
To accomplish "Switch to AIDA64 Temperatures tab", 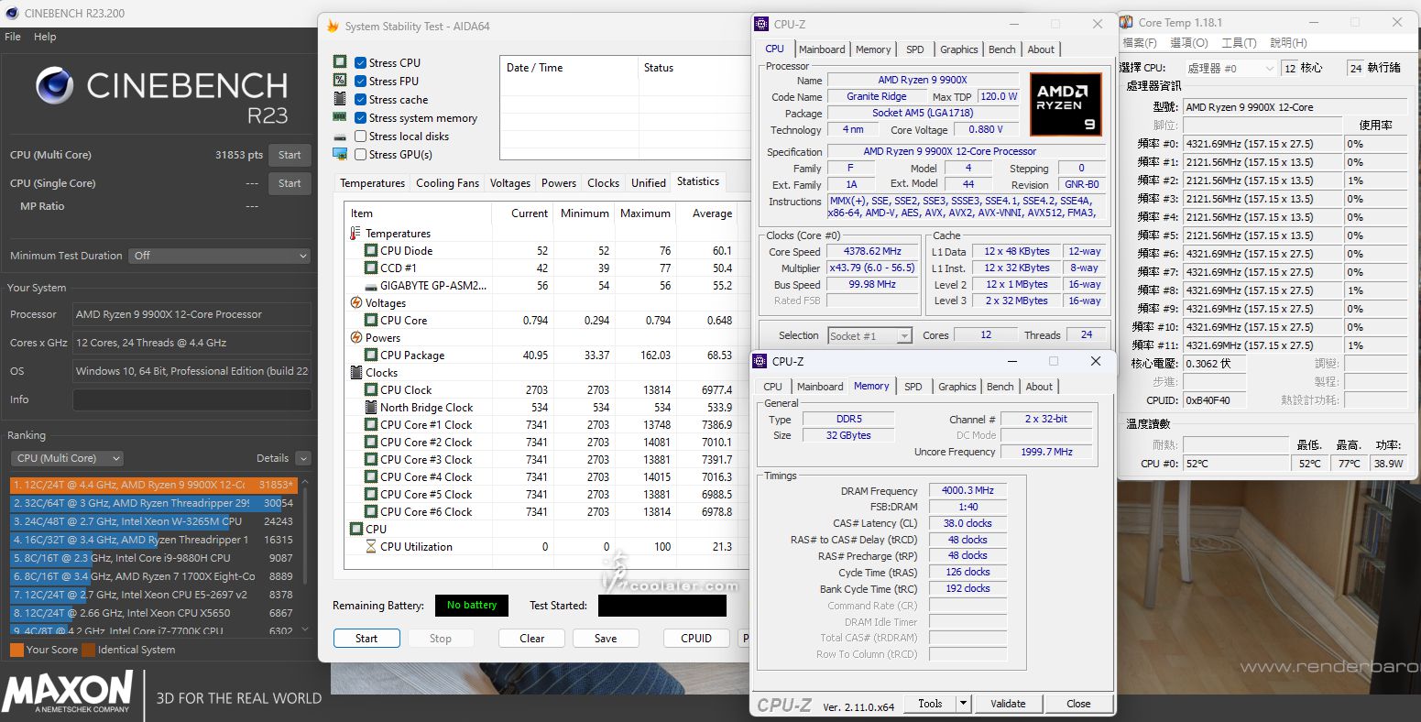I will click(x=372, y=183).
